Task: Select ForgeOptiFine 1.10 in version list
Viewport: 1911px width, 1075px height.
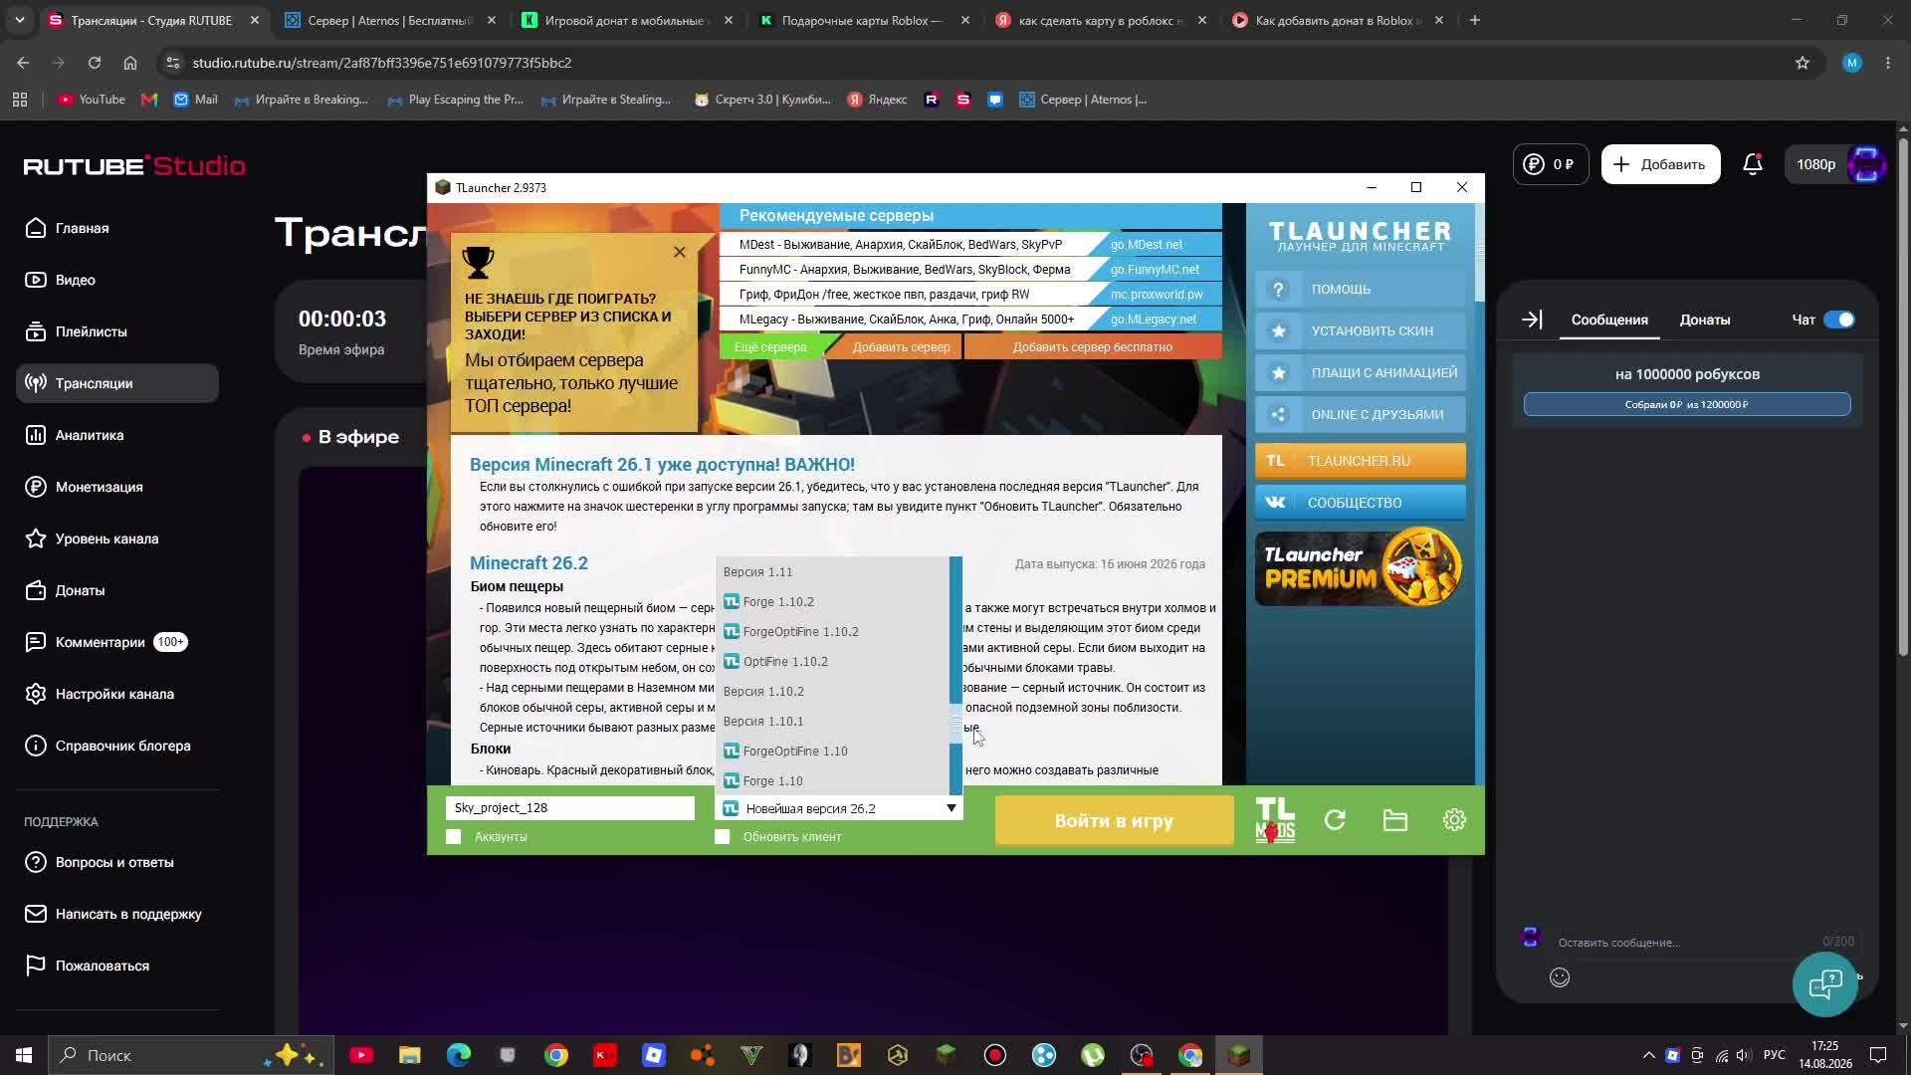Action: (833, 752)
